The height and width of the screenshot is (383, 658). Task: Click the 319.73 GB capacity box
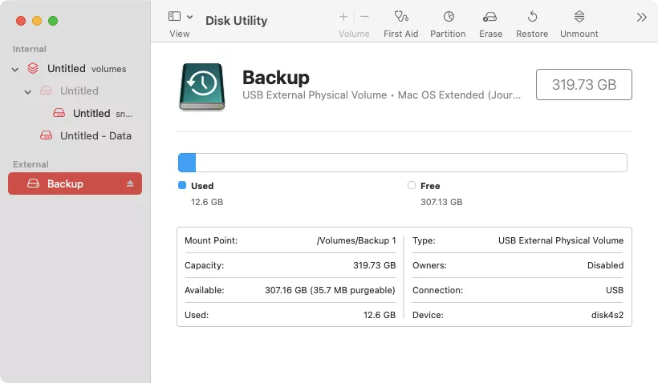click(x=583, y=84)
